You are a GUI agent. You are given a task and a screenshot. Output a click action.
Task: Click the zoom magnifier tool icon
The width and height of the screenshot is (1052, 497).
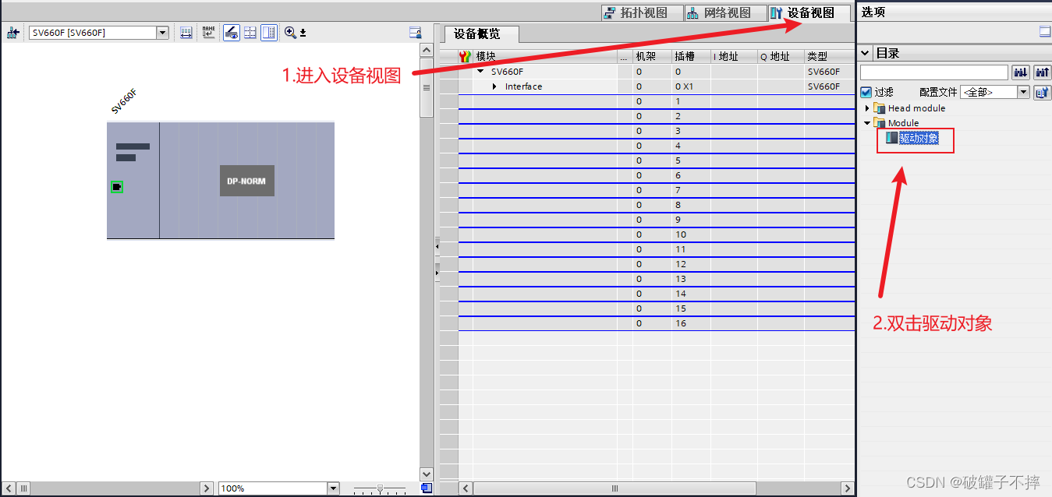click(x=290, y=33)
